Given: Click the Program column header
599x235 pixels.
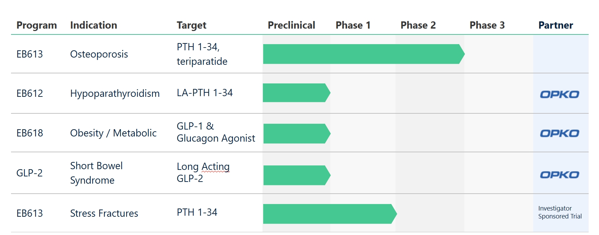Looking at the screenshot, I should [37, 25].
